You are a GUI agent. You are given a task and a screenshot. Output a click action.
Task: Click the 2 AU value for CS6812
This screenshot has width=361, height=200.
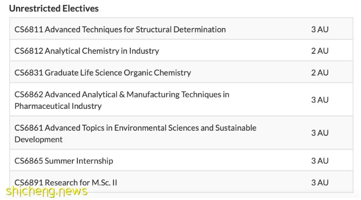(x=320, y=51)
